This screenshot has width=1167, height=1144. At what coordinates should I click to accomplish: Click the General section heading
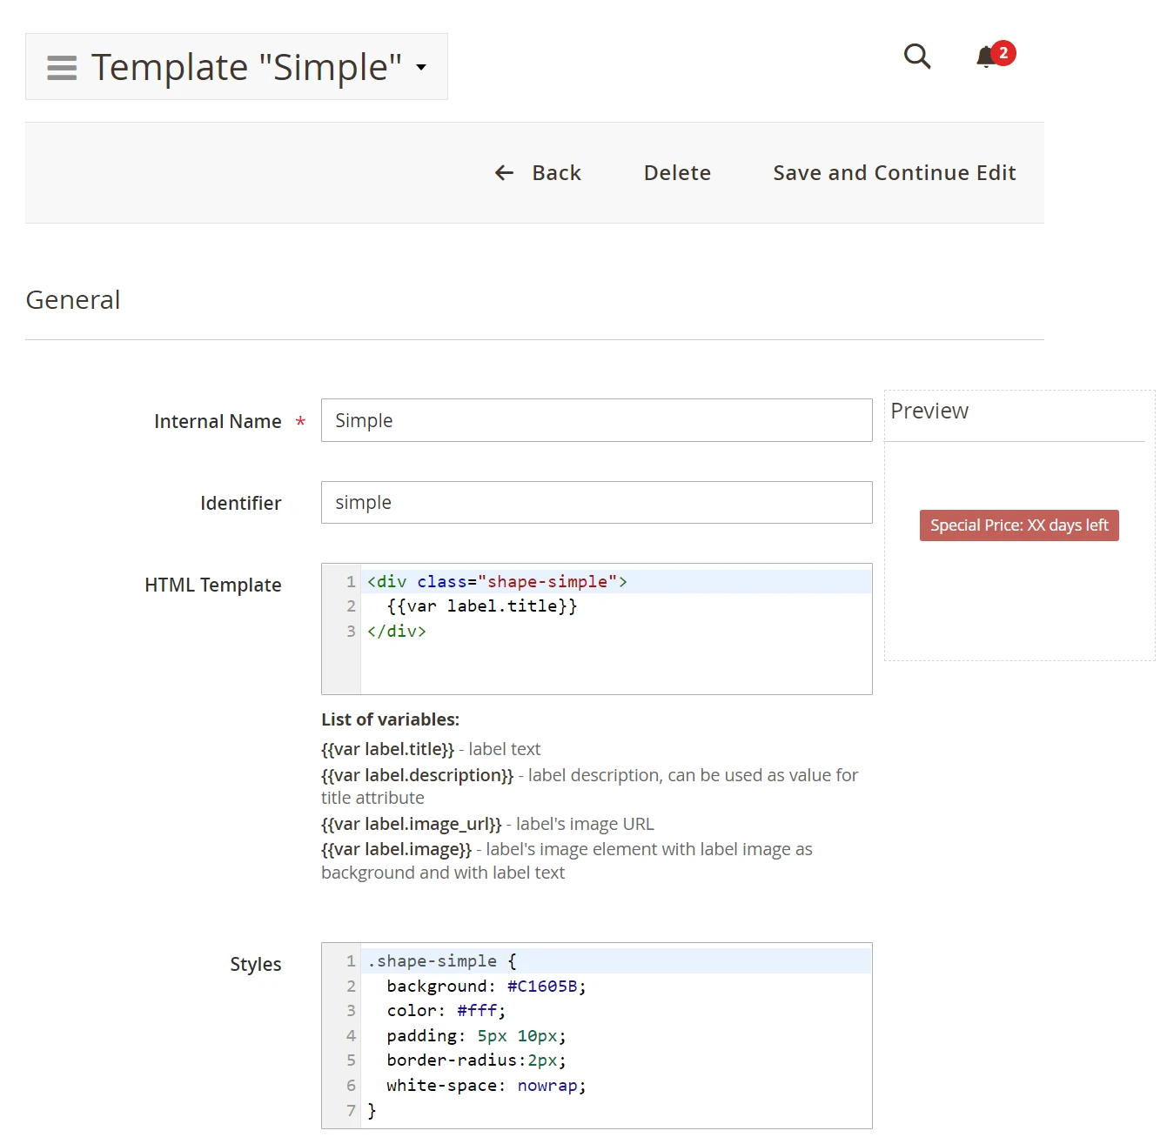click(73, 300)
